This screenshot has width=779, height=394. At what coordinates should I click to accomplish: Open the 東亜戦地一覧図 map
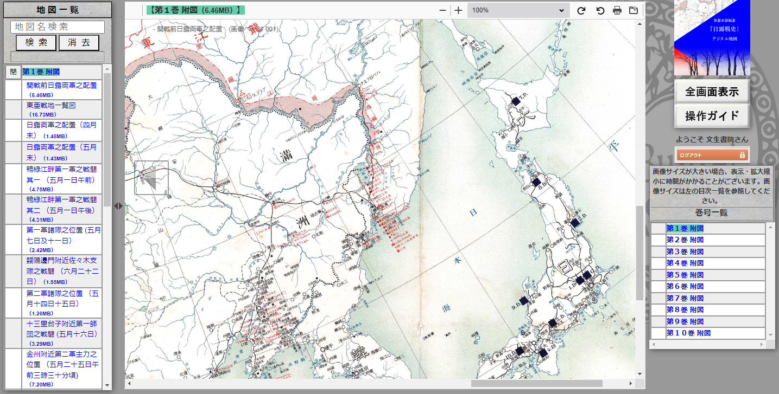[x=51, y=105]
